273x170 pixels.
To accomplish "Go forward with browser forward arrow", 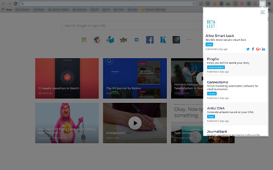I will tap(9, 4).
